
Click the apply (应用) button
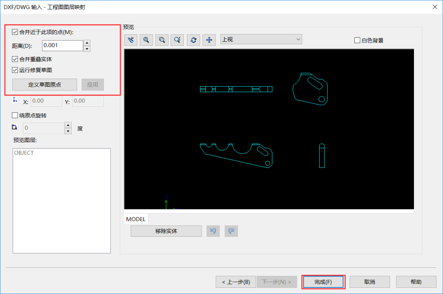[93, 85]
